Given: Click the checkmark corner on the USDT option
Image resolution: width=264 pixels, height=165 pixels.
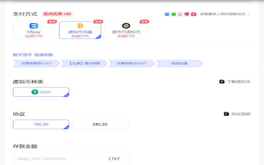Looking at the screenshot, I should (x=67, y=95).
